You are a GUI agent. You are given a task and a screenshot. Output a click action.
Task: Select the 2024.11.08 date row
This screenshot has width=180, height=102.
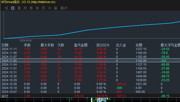pyautogui.click(x=90, y=53)
